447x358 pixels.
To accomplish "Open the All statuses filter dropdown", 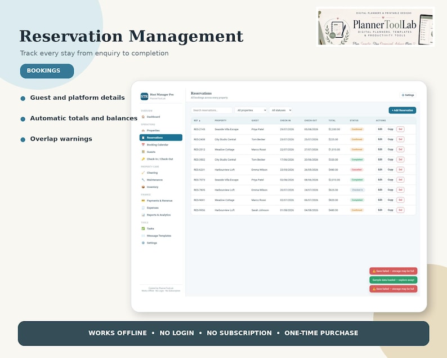I will (x=280, y=110).
